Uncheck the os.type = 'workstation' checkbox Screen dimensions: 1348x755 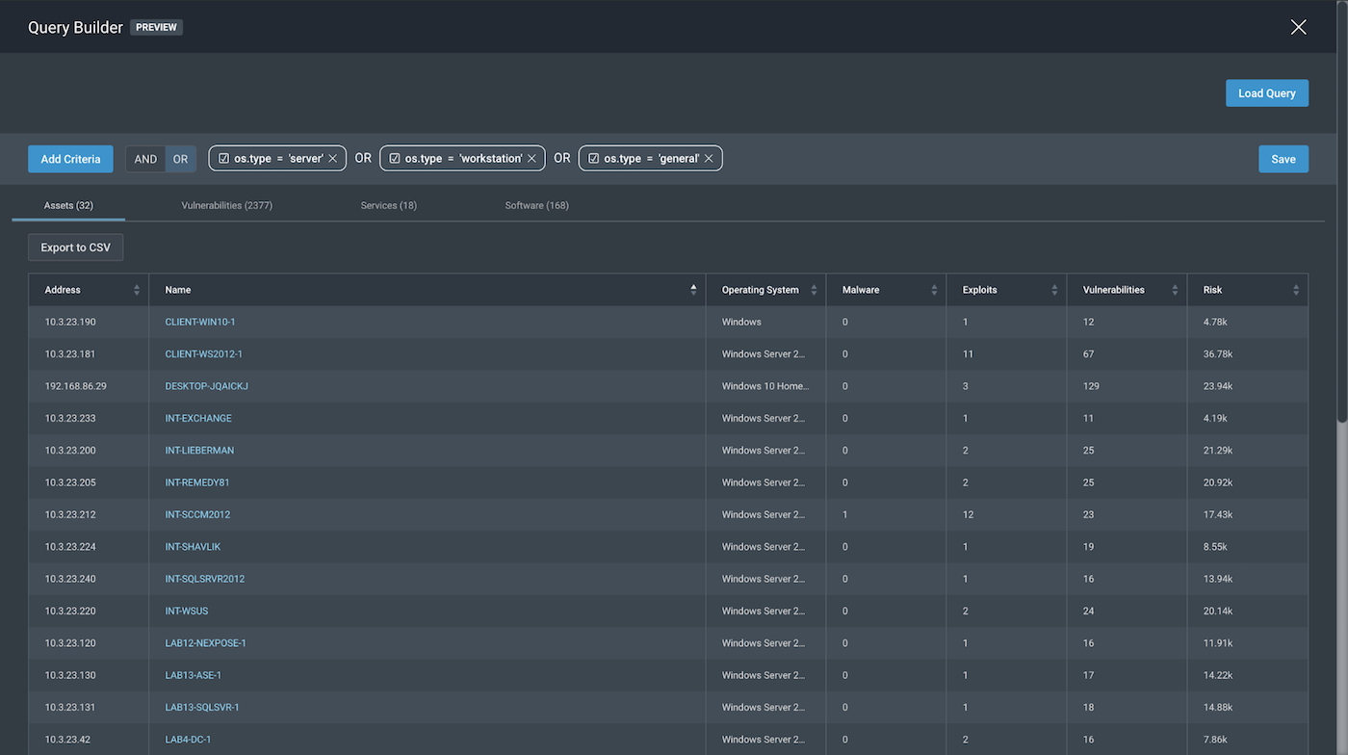coord(395,159)
